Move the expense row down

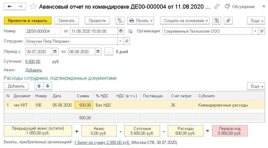coord(47,86)
